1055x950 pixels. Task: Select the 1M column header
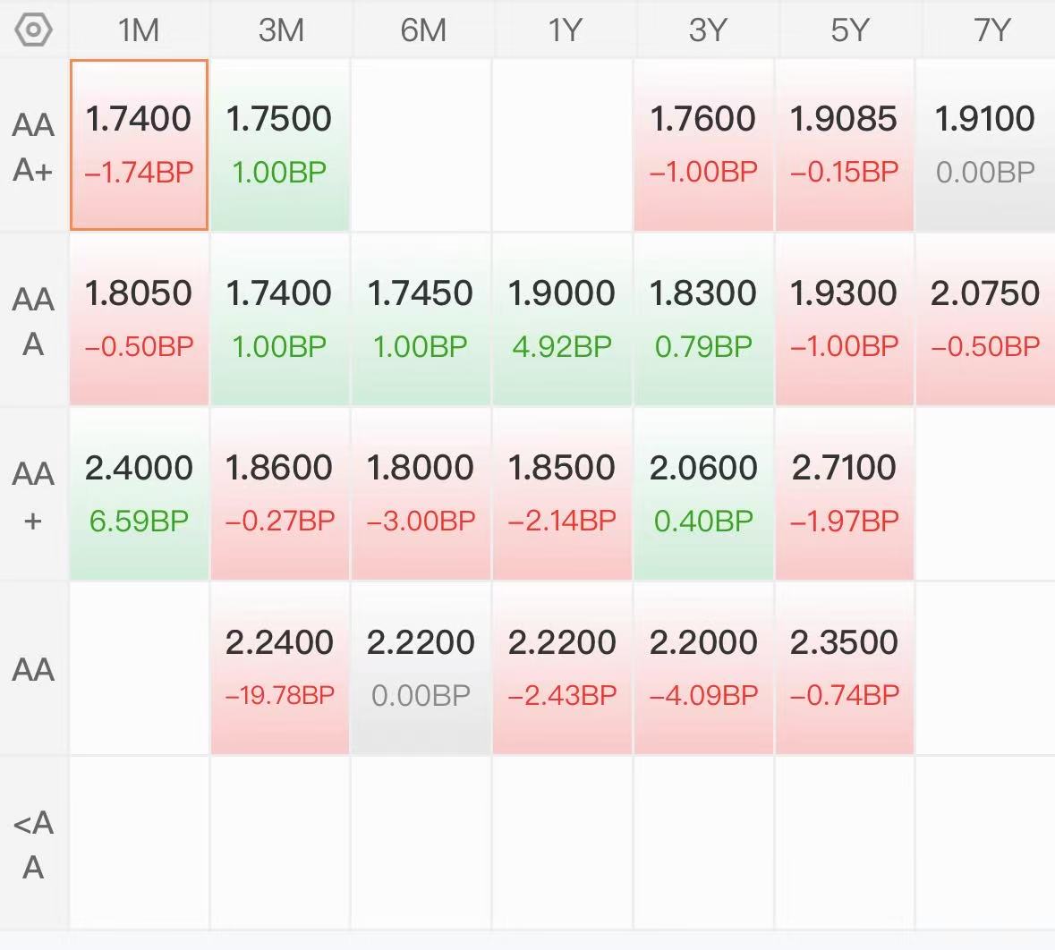coord(139,30)
